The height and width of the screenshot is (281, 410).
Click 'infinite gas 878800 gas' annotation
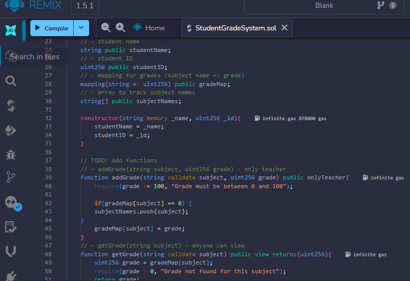(x=294, y=119)
